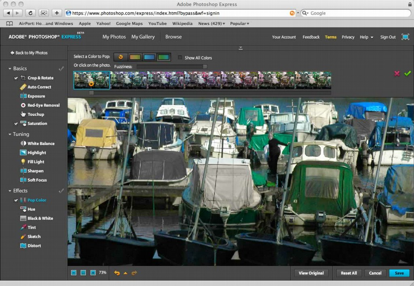Click the orange undo arrow
Screen dimensions: 414x286
click(x=117, y=273)
